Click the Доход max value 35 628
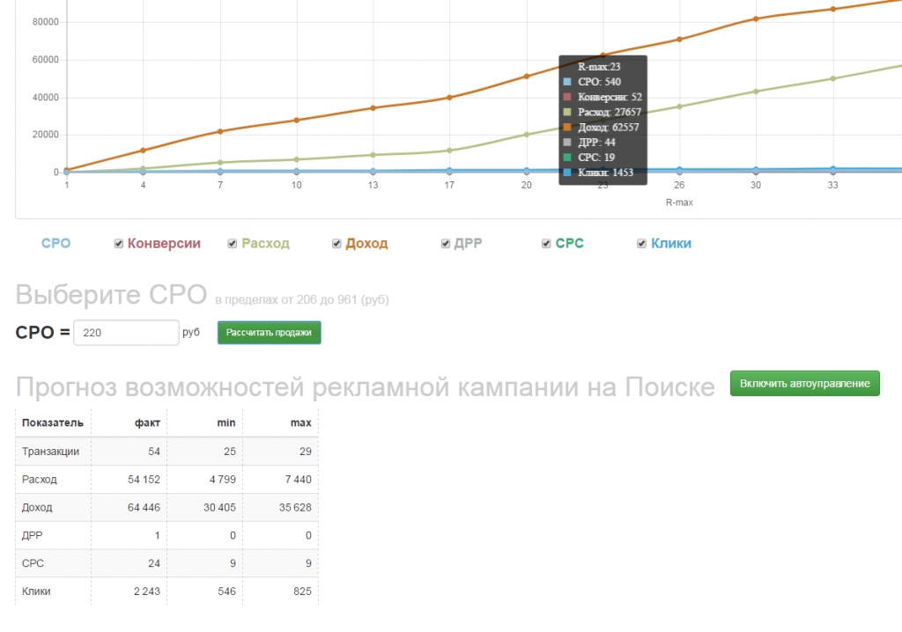 click(295, 507)
